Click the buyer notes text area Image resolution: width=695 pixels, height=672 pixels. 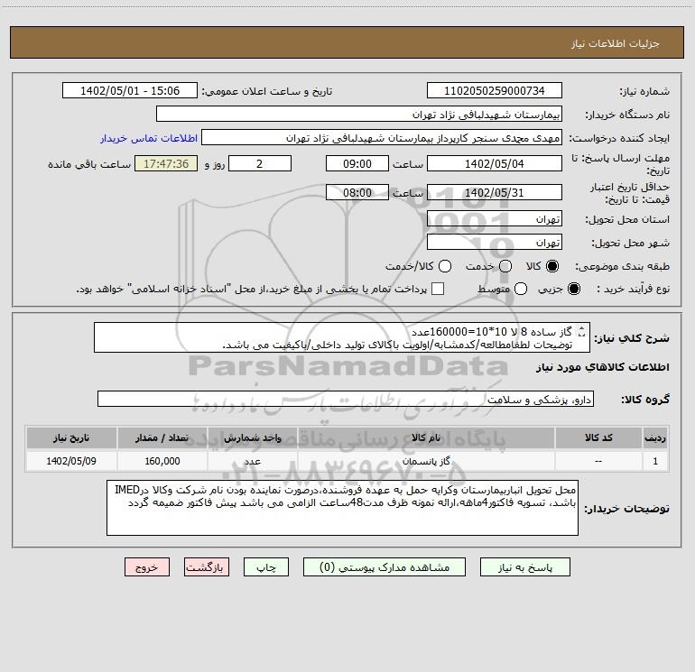pyautogui.click(x=342, y=508)
